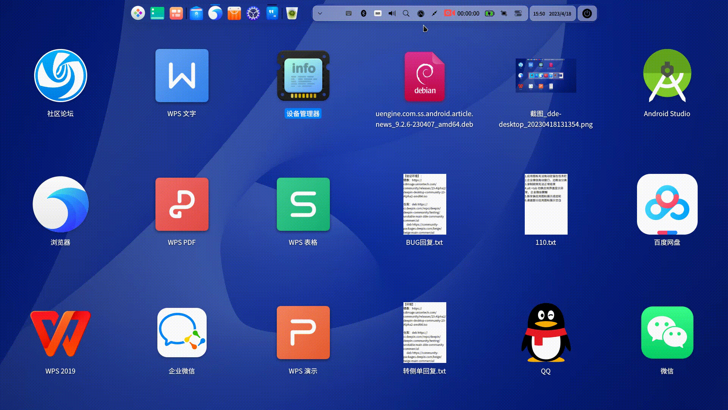Click the keyboard layout tray indicator
This screenshot has width=728, height=410.
378,13
